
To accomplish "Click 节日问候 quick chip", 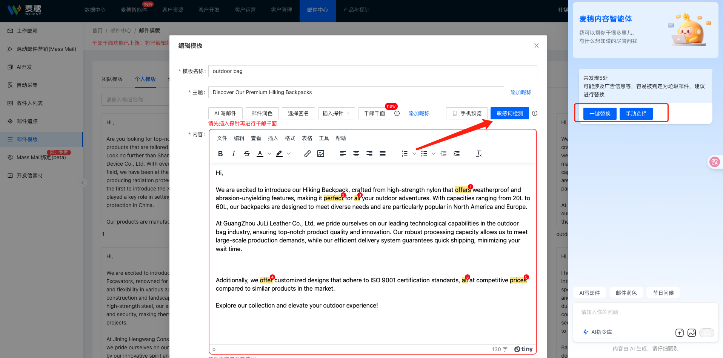I will 663,293.
